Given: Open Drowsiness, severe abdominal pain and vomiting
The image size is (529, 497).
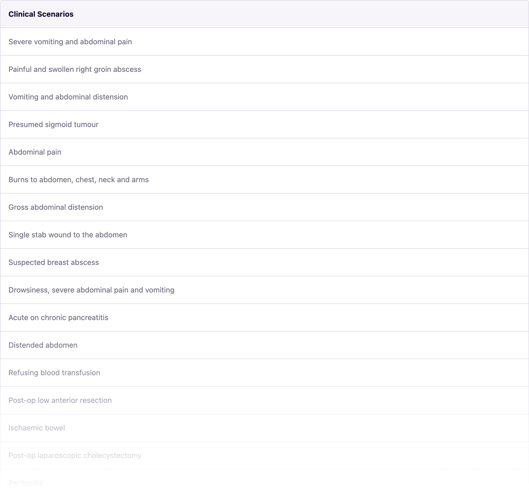Looking at the screenshot, I should [91, 290].
